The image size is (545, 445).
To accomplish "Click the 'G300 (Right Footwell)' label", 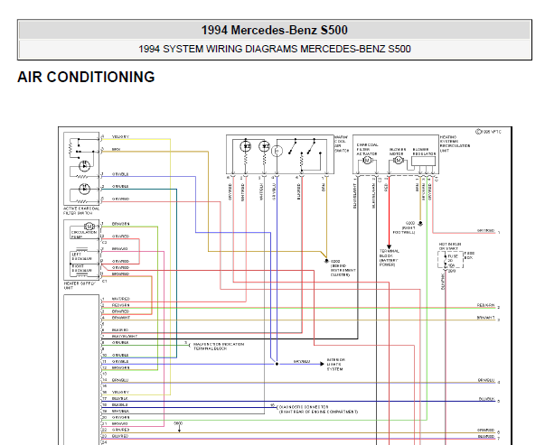I will tap(404, 227).
